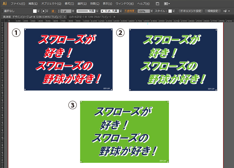The width and height of the screenshot is (234, 168).
Task: Expand the width profile dropdown arrow
Action: tap(97, 11)
